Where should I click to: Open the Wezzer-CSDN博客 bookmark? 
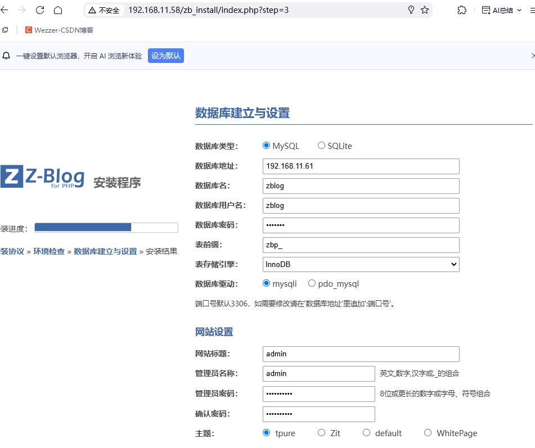click(60, 30)
